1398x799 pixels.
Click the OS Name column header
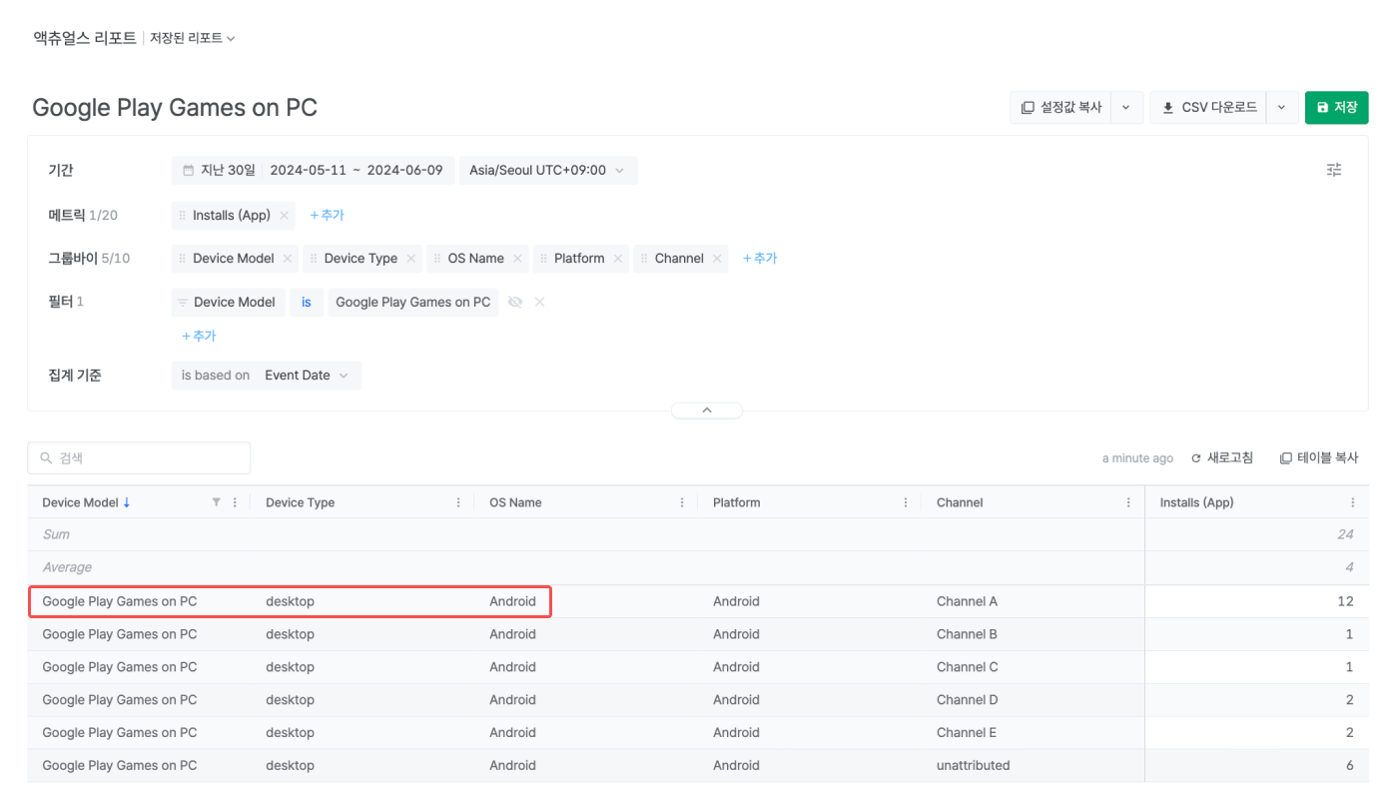(515, 502)
